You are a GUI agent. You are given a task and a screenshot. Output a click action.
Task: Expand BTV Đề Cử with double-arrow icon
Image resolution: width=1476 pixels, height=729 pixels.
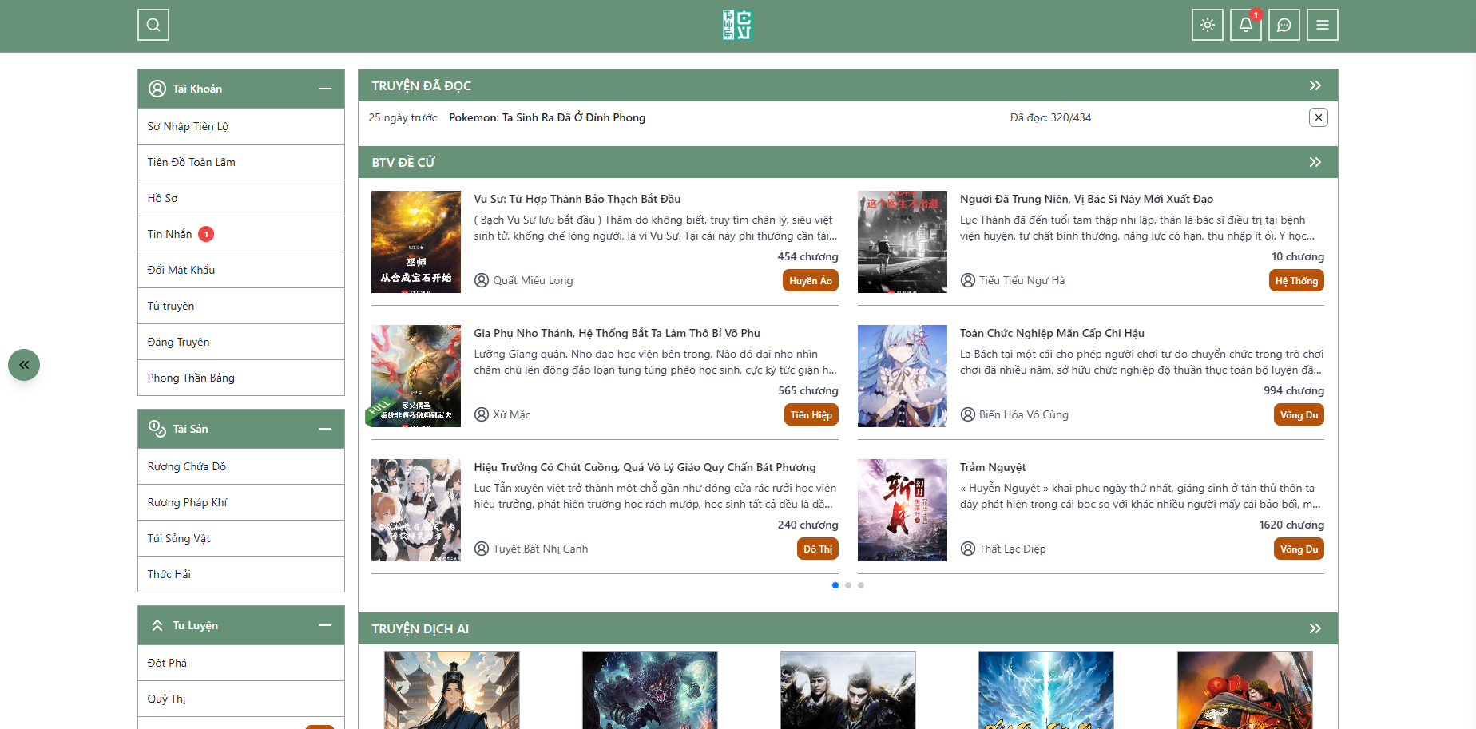coord(1315,162)
